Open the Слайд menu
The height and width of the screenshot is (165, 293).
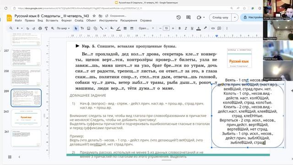[x=79, y=20]
